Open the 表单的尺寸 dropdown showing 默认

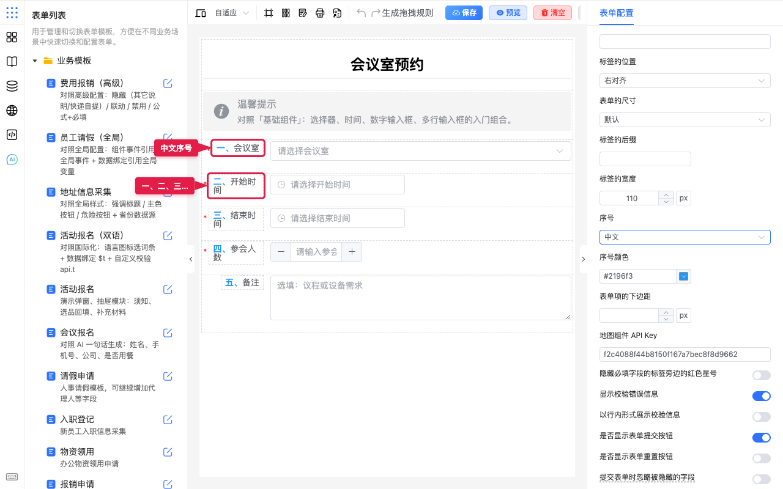click(685, 120)
